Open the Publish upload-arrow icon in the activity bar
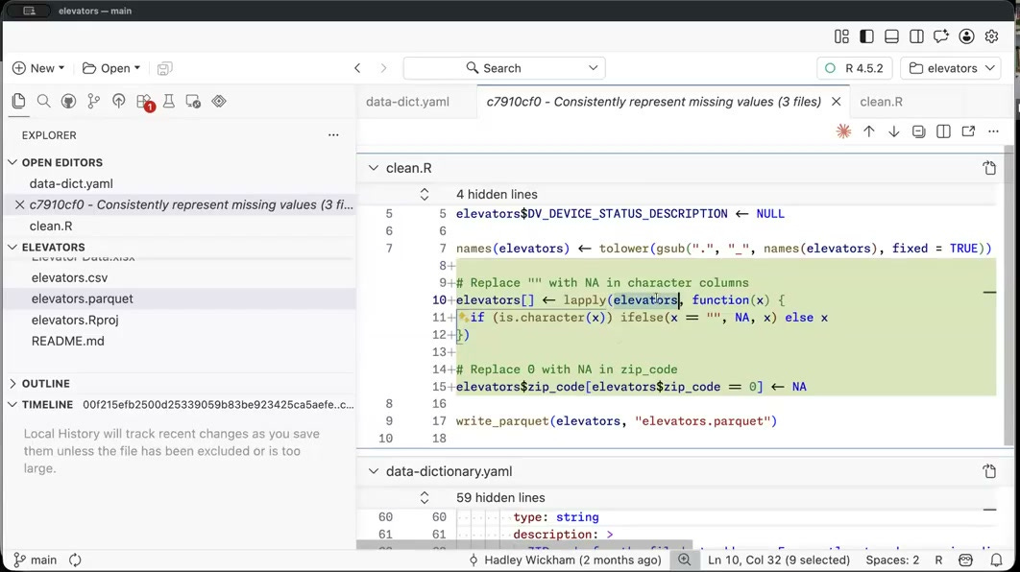The image size is (1020, 572). coord(118,101)
